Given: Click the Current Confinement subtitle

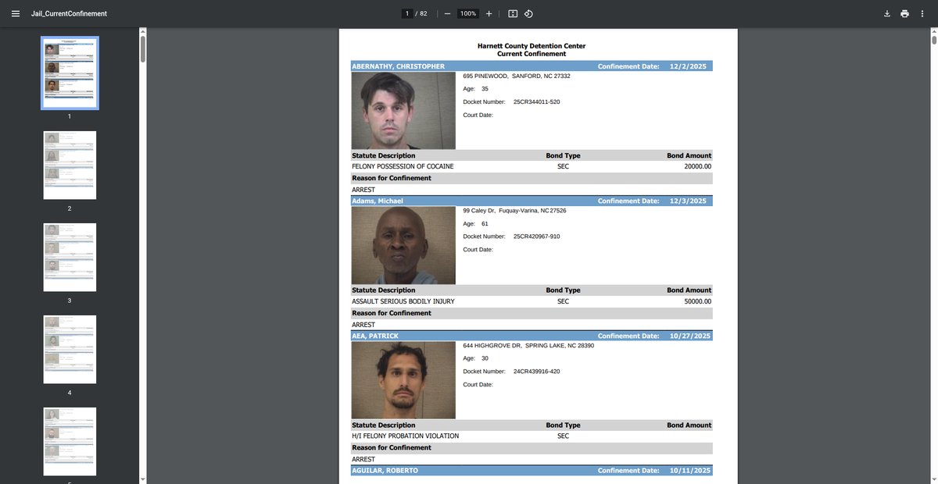Looking at the screenshot, I should 532,54.
